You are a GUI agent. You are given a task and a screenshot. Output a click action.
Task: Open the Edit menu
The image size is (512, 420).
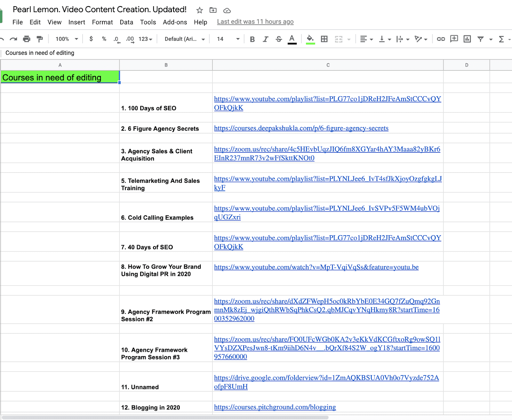pyautogui.click(x=35, y=22)
